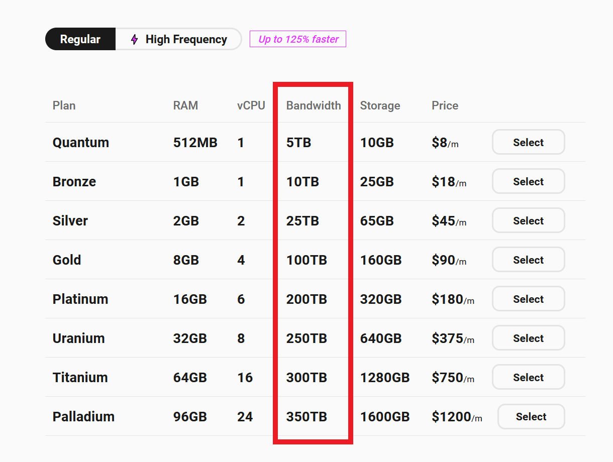The image size is (613, 462).
Task: Select the Gold plan
Action: click(x=528, y=260)
